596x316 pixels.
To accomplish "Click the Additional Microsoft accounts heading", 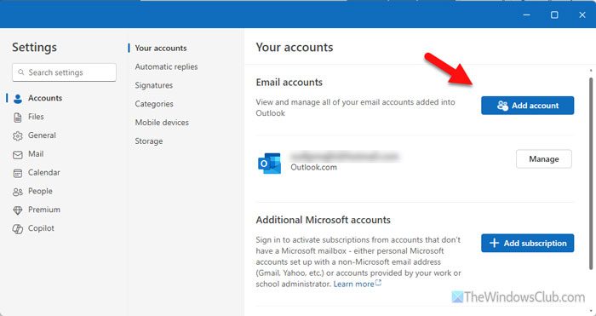I will [x=323, y=220].
